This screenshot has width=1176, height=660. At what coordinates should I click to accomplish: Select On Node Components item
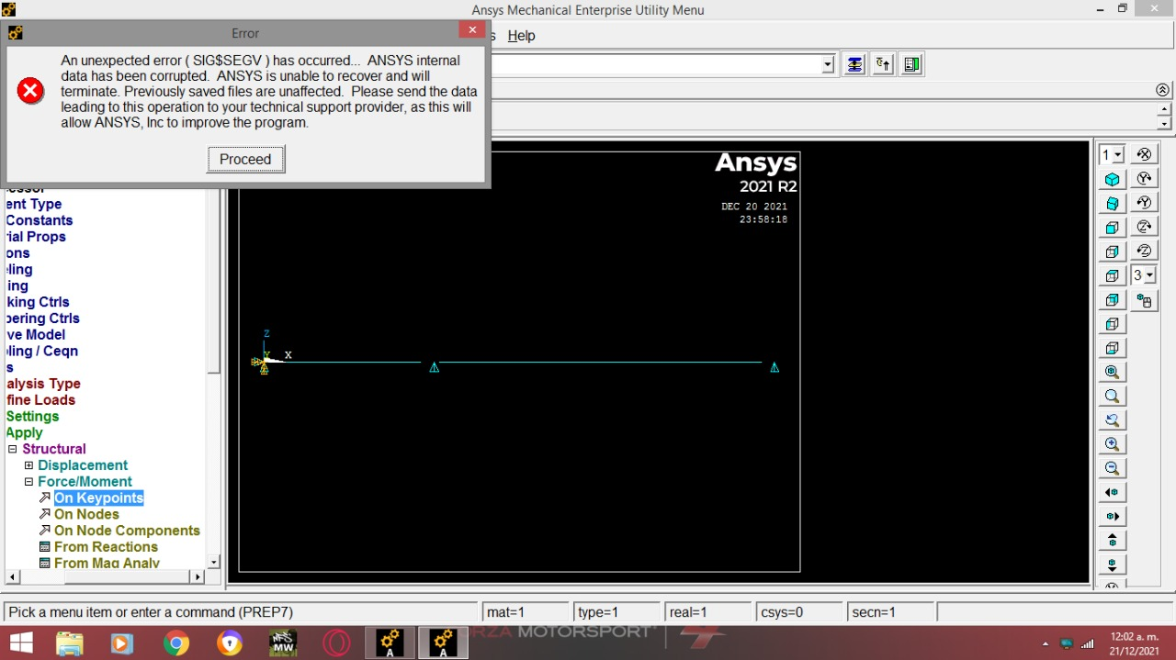coord(127,531)
